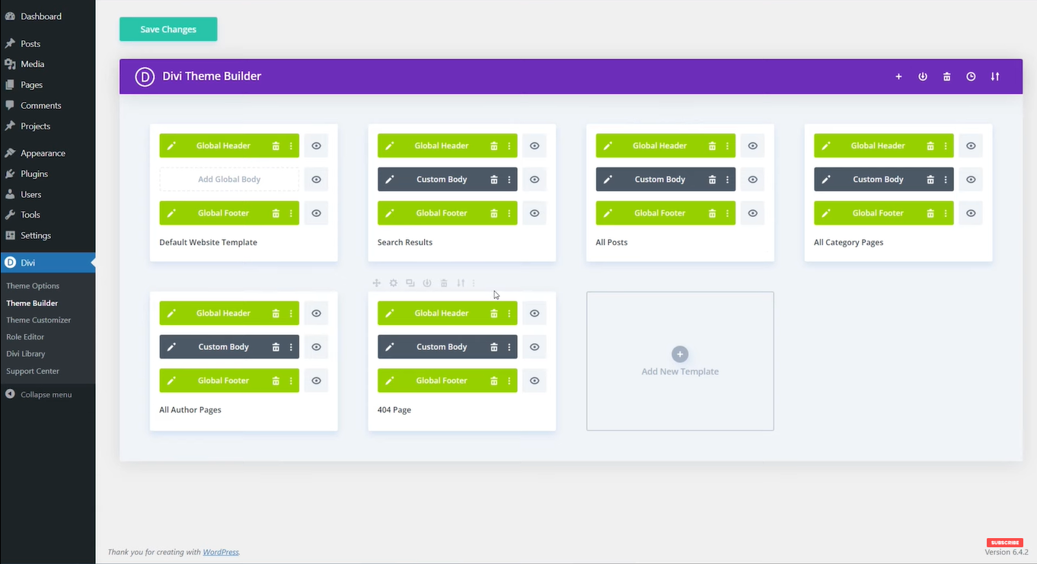The height and width of the screenshot is (564, 1037).
Task: Add new template using header plus icon
Action: click(898, 77)
